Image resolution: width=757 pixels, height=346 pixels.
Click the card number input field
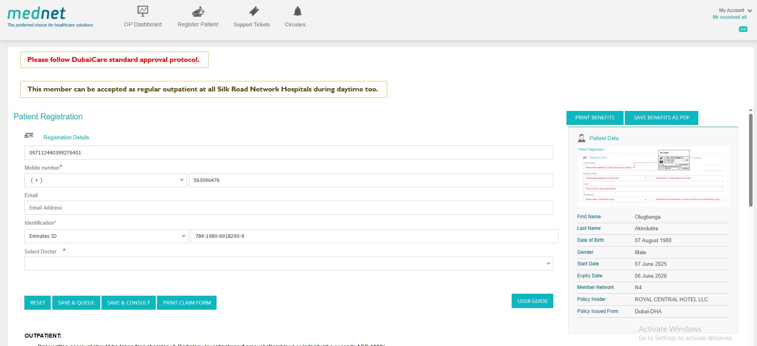[288, 152]
